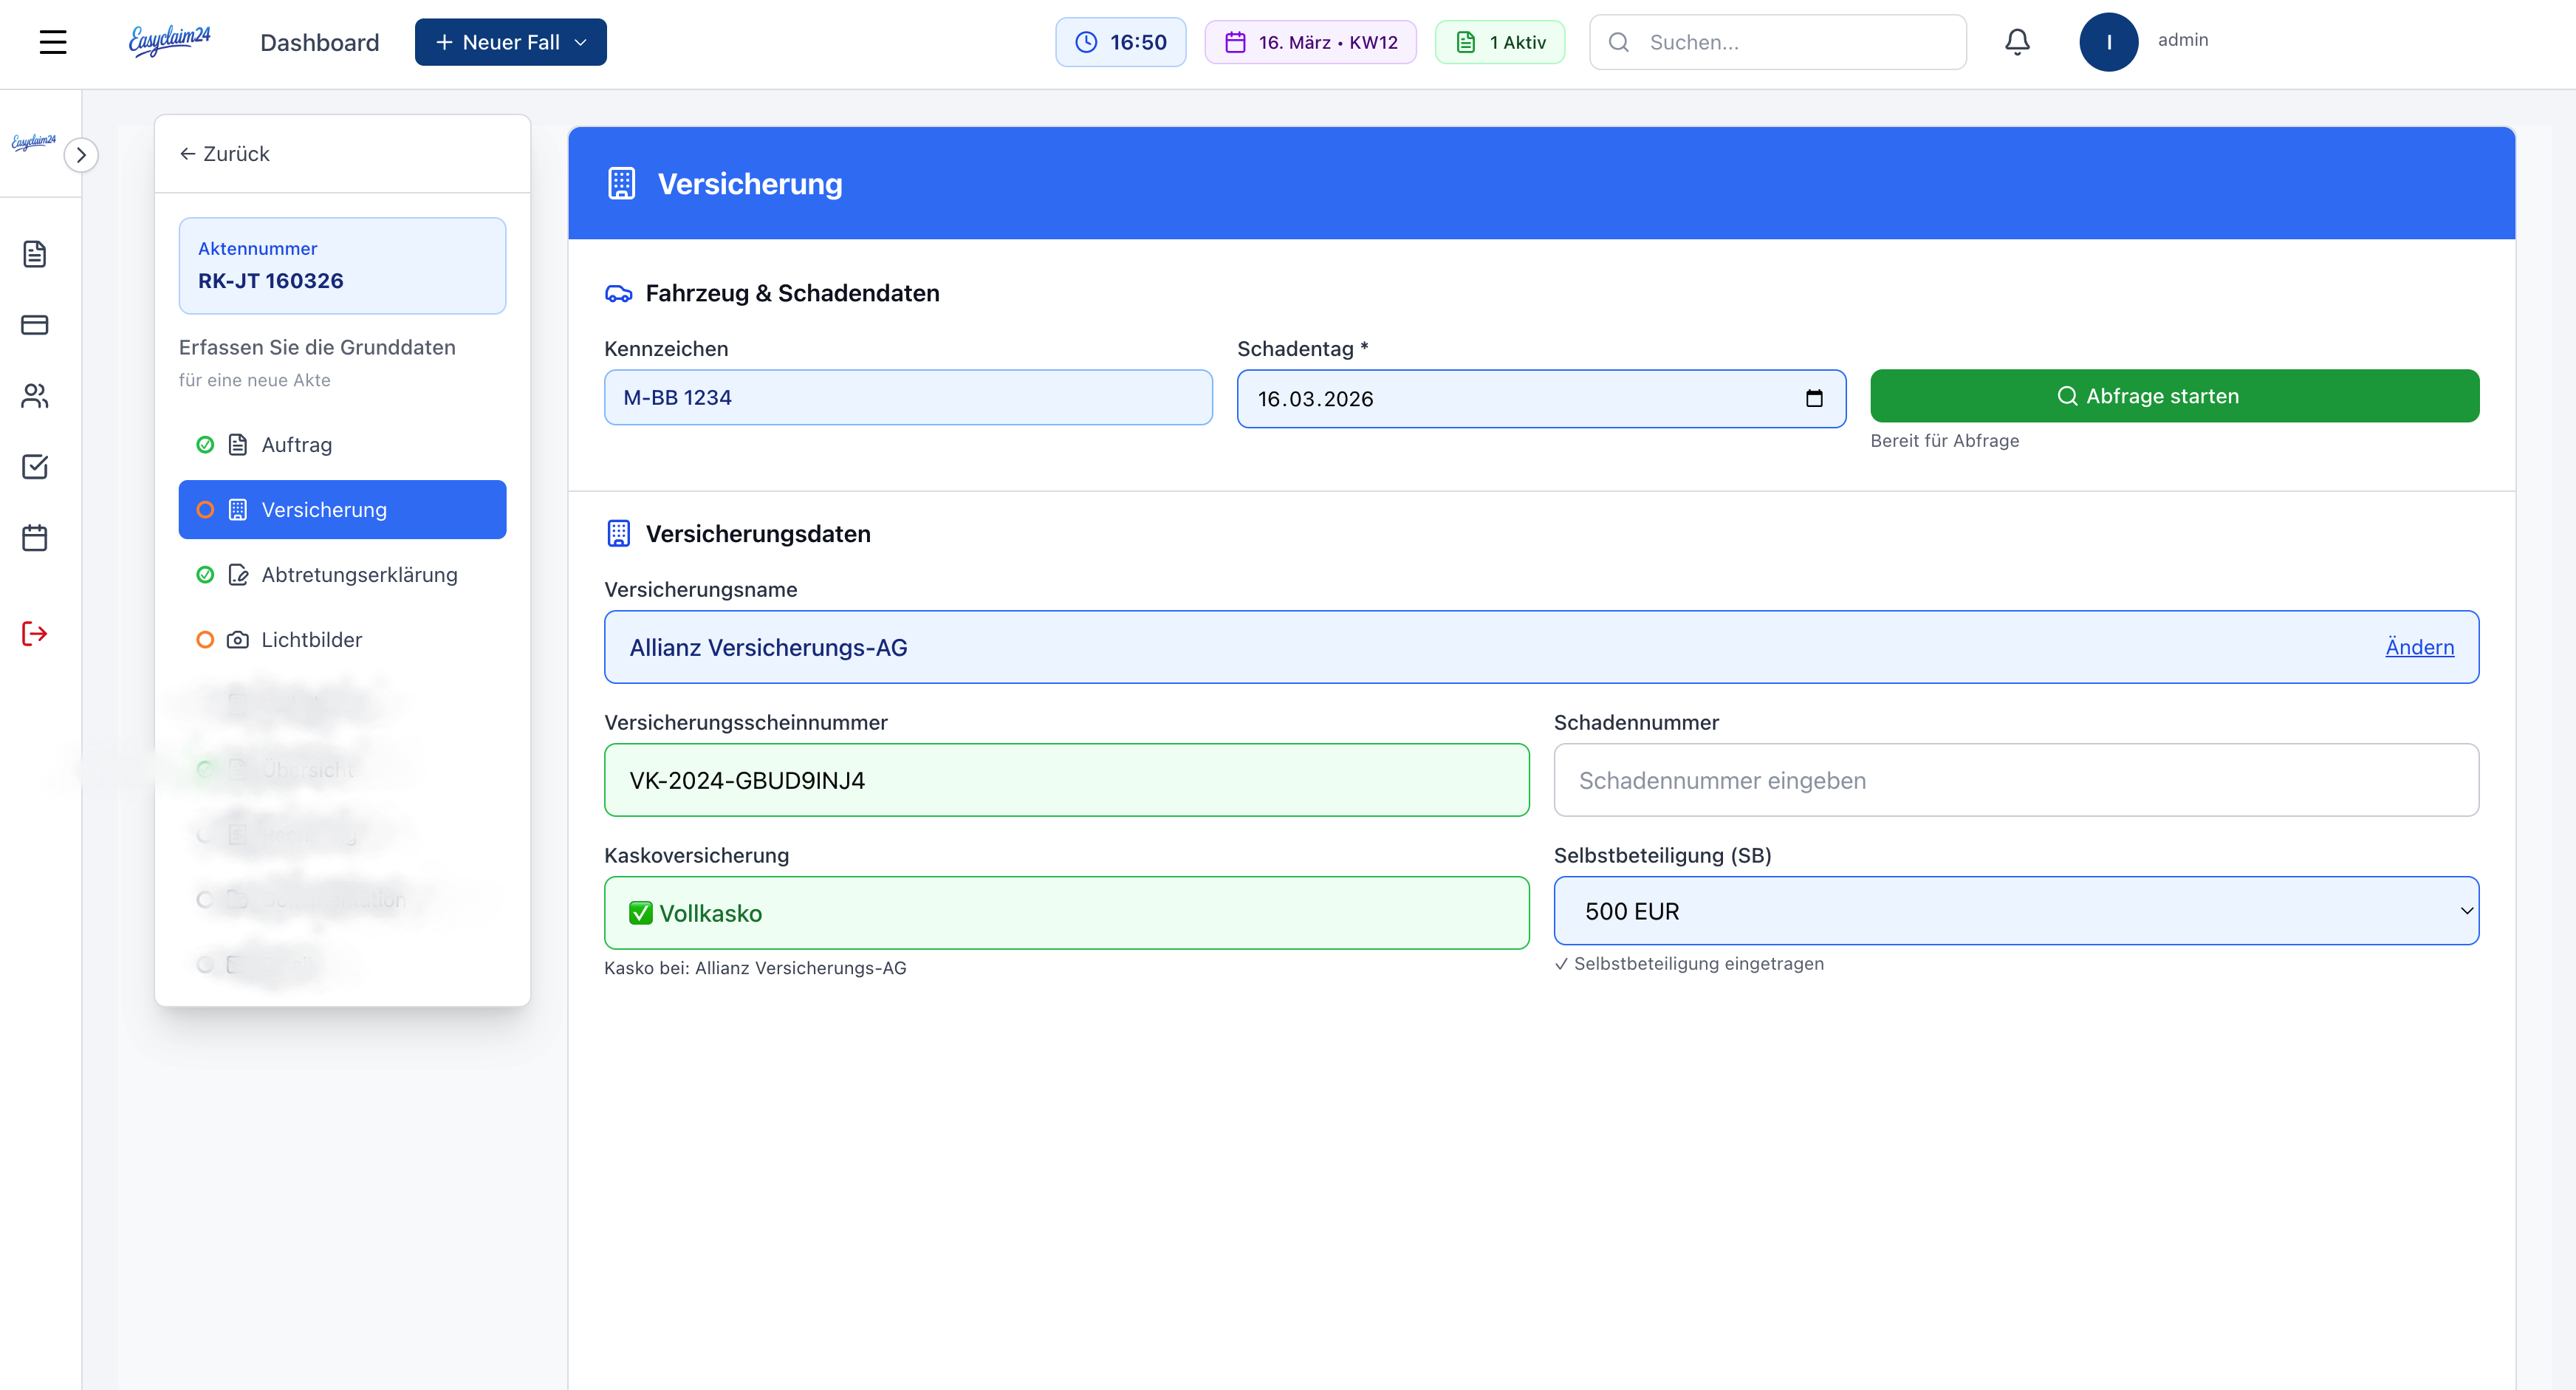Expand sidebar with chevron arrow
The height and width of the screenshot is (1390, 2576).
tap(81, 155)
